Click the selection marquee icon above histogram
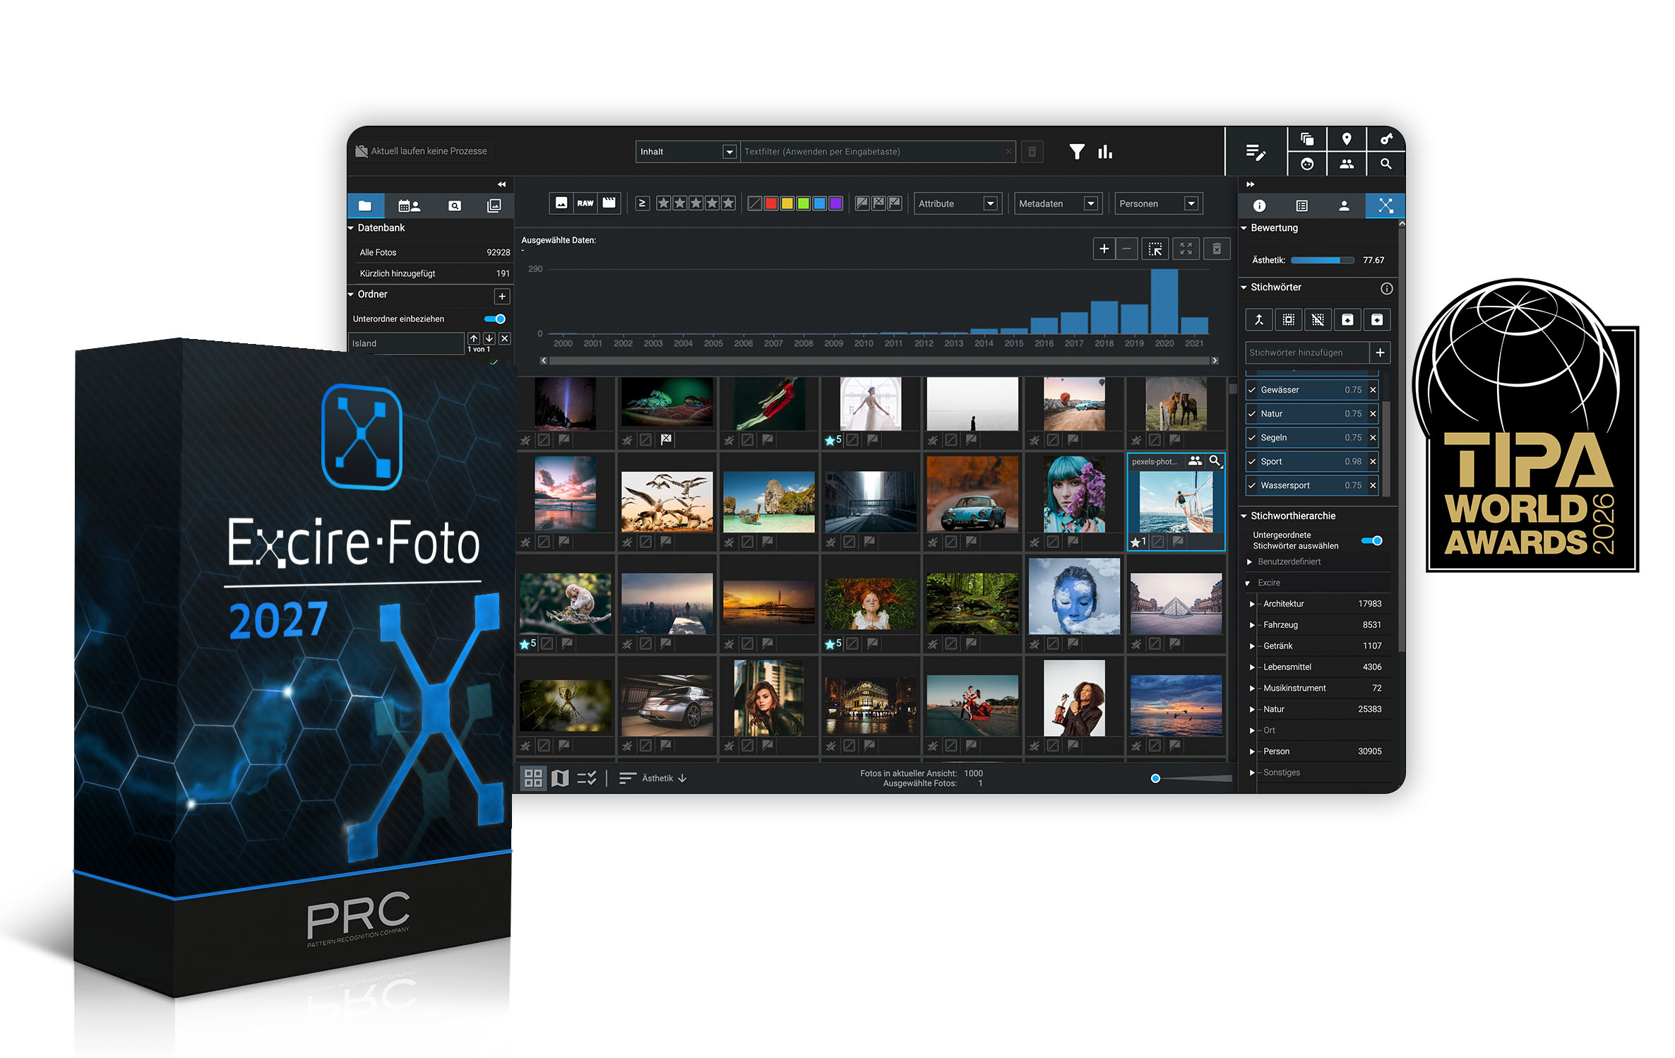 tap(1155, 249)
